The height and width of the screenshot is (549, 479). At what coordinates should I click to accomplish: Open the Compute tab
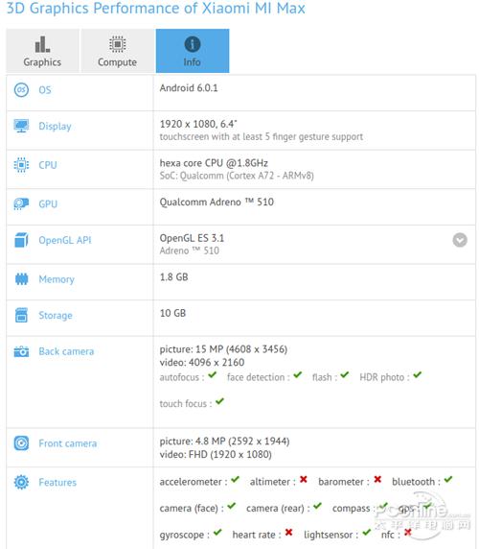pos(118,51)
